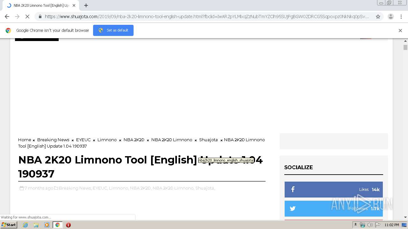Viewport: 408px width, 229px height.
Task: Close the NBA 2K20 Limnono Tool tab
Action: pos(74,5)
